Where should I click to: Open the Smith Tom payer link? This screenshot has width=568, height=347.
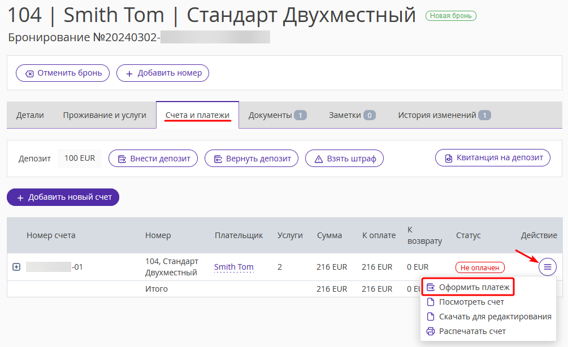(x=233, y=267)
